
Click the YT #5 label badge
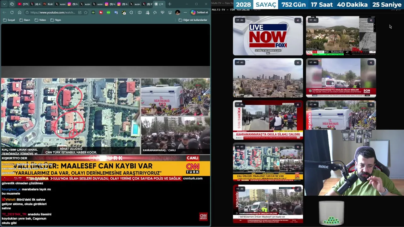240,105
